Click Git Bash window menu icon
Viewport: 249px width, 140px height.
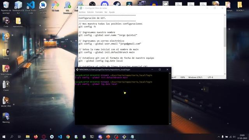(x=77, y=70)
